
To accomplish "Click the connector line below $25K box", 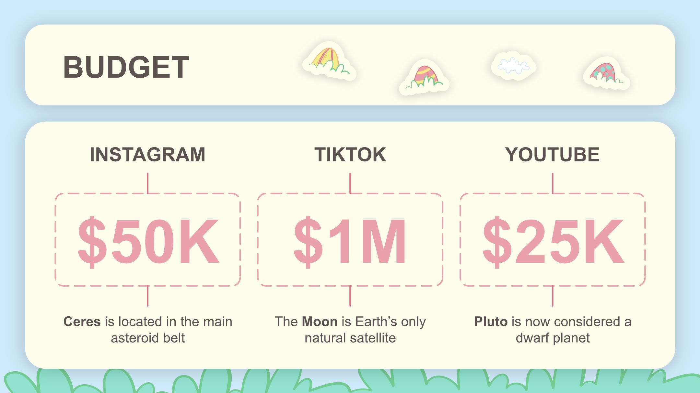I will 553,296.
